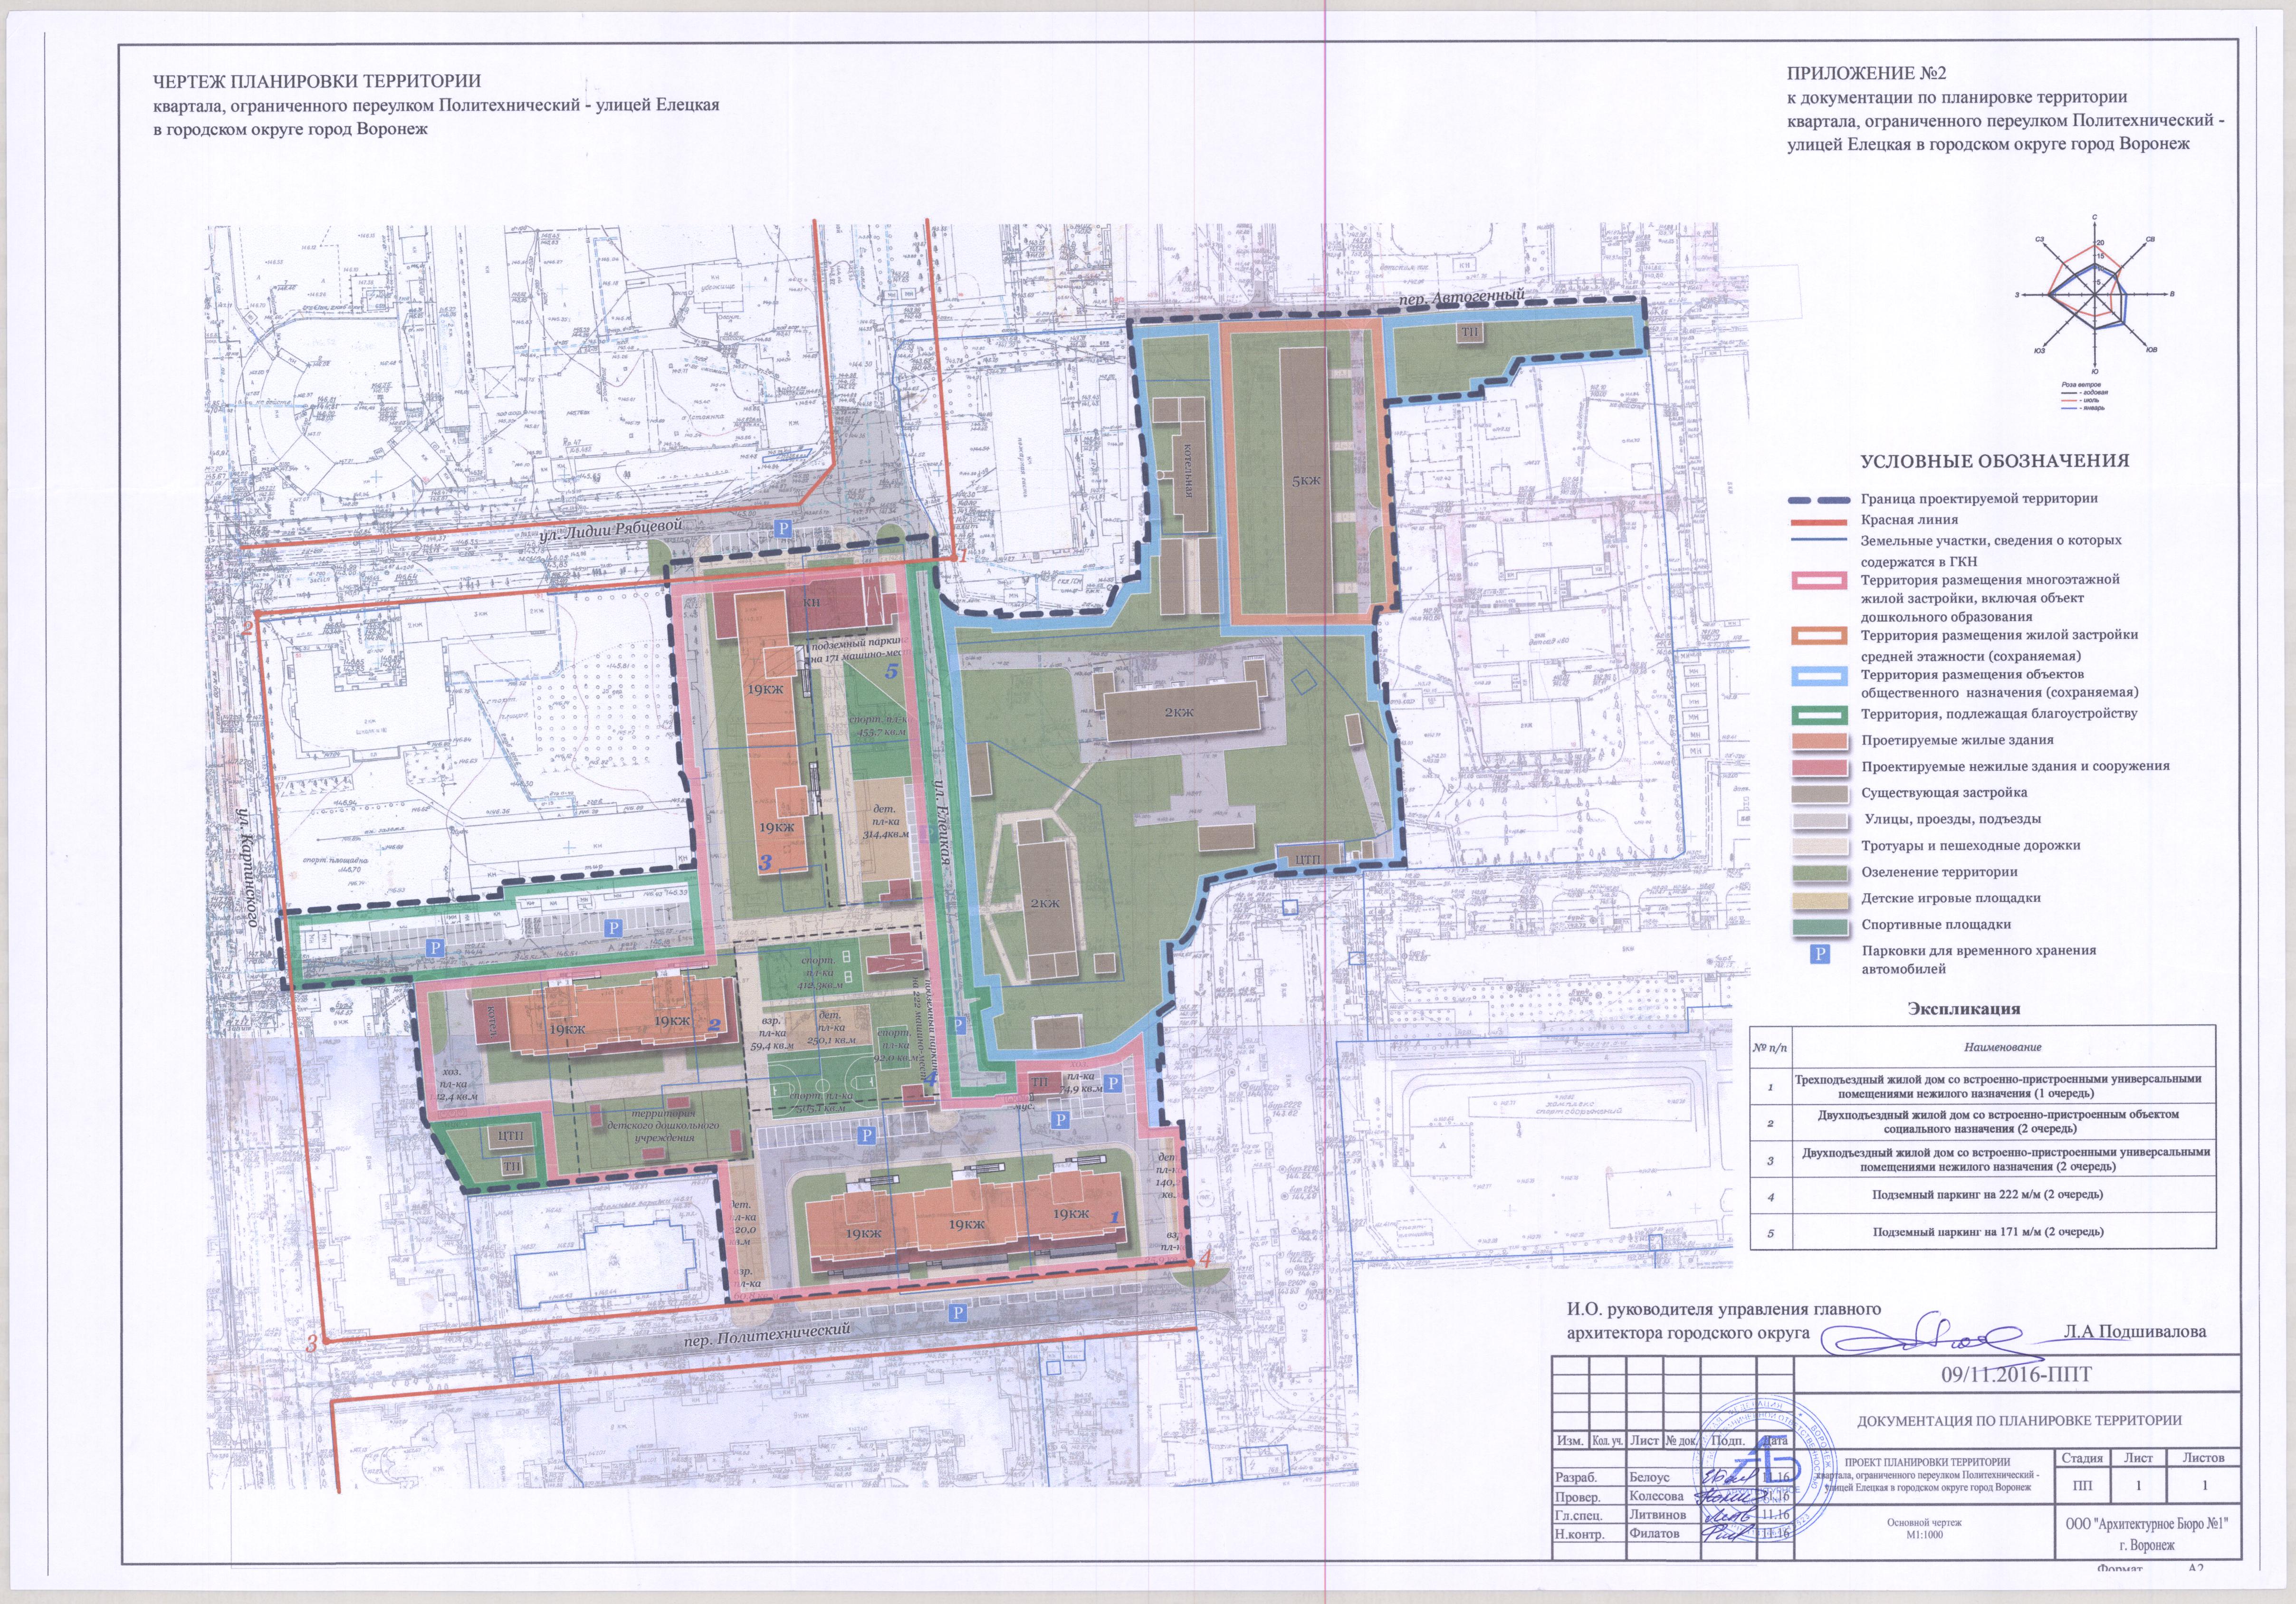Click document number 09/11.2016-ППТ
2296x1604 pixels.
(2016, 1374)
